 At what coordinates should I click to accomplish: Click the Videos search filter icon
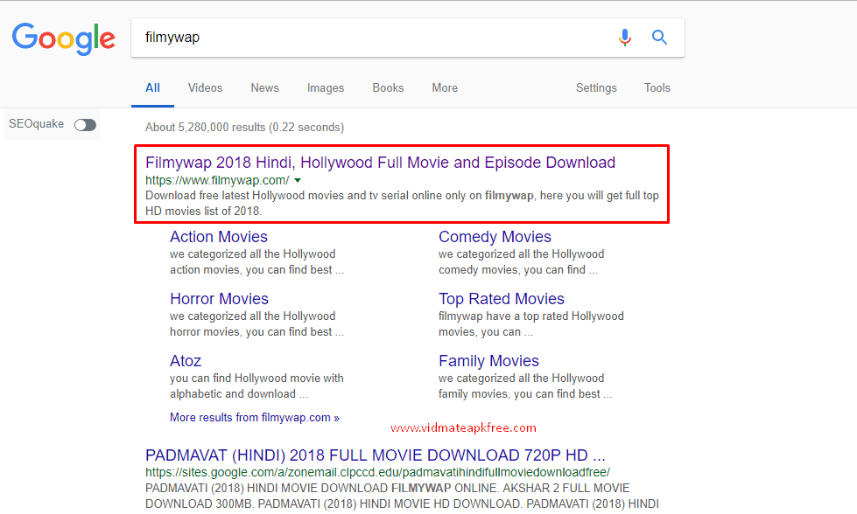205,87
